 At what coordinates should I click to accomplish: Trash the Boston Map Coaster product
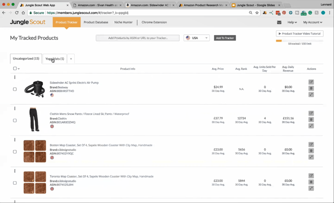click(x=311, y=151)
